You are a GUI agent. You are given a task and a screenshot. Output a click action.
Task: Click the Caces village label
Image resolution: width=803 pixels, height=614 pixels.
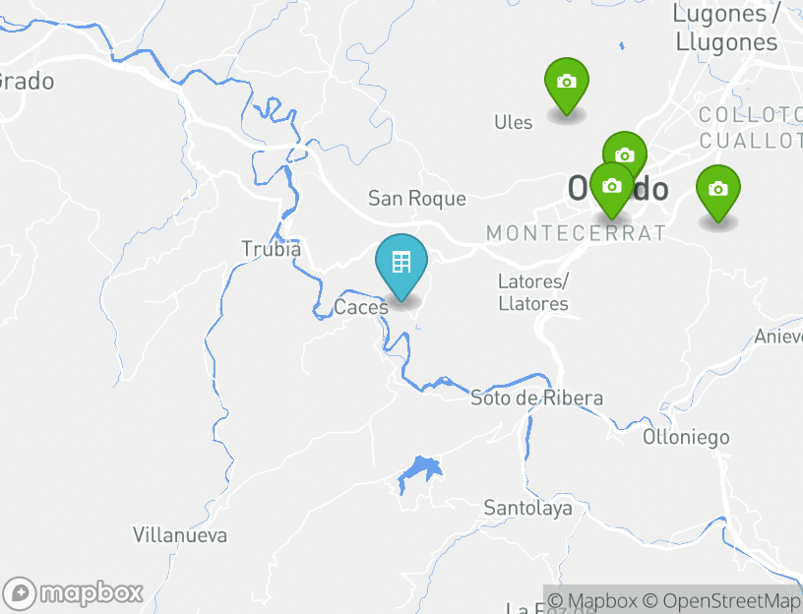click(361, 307)
